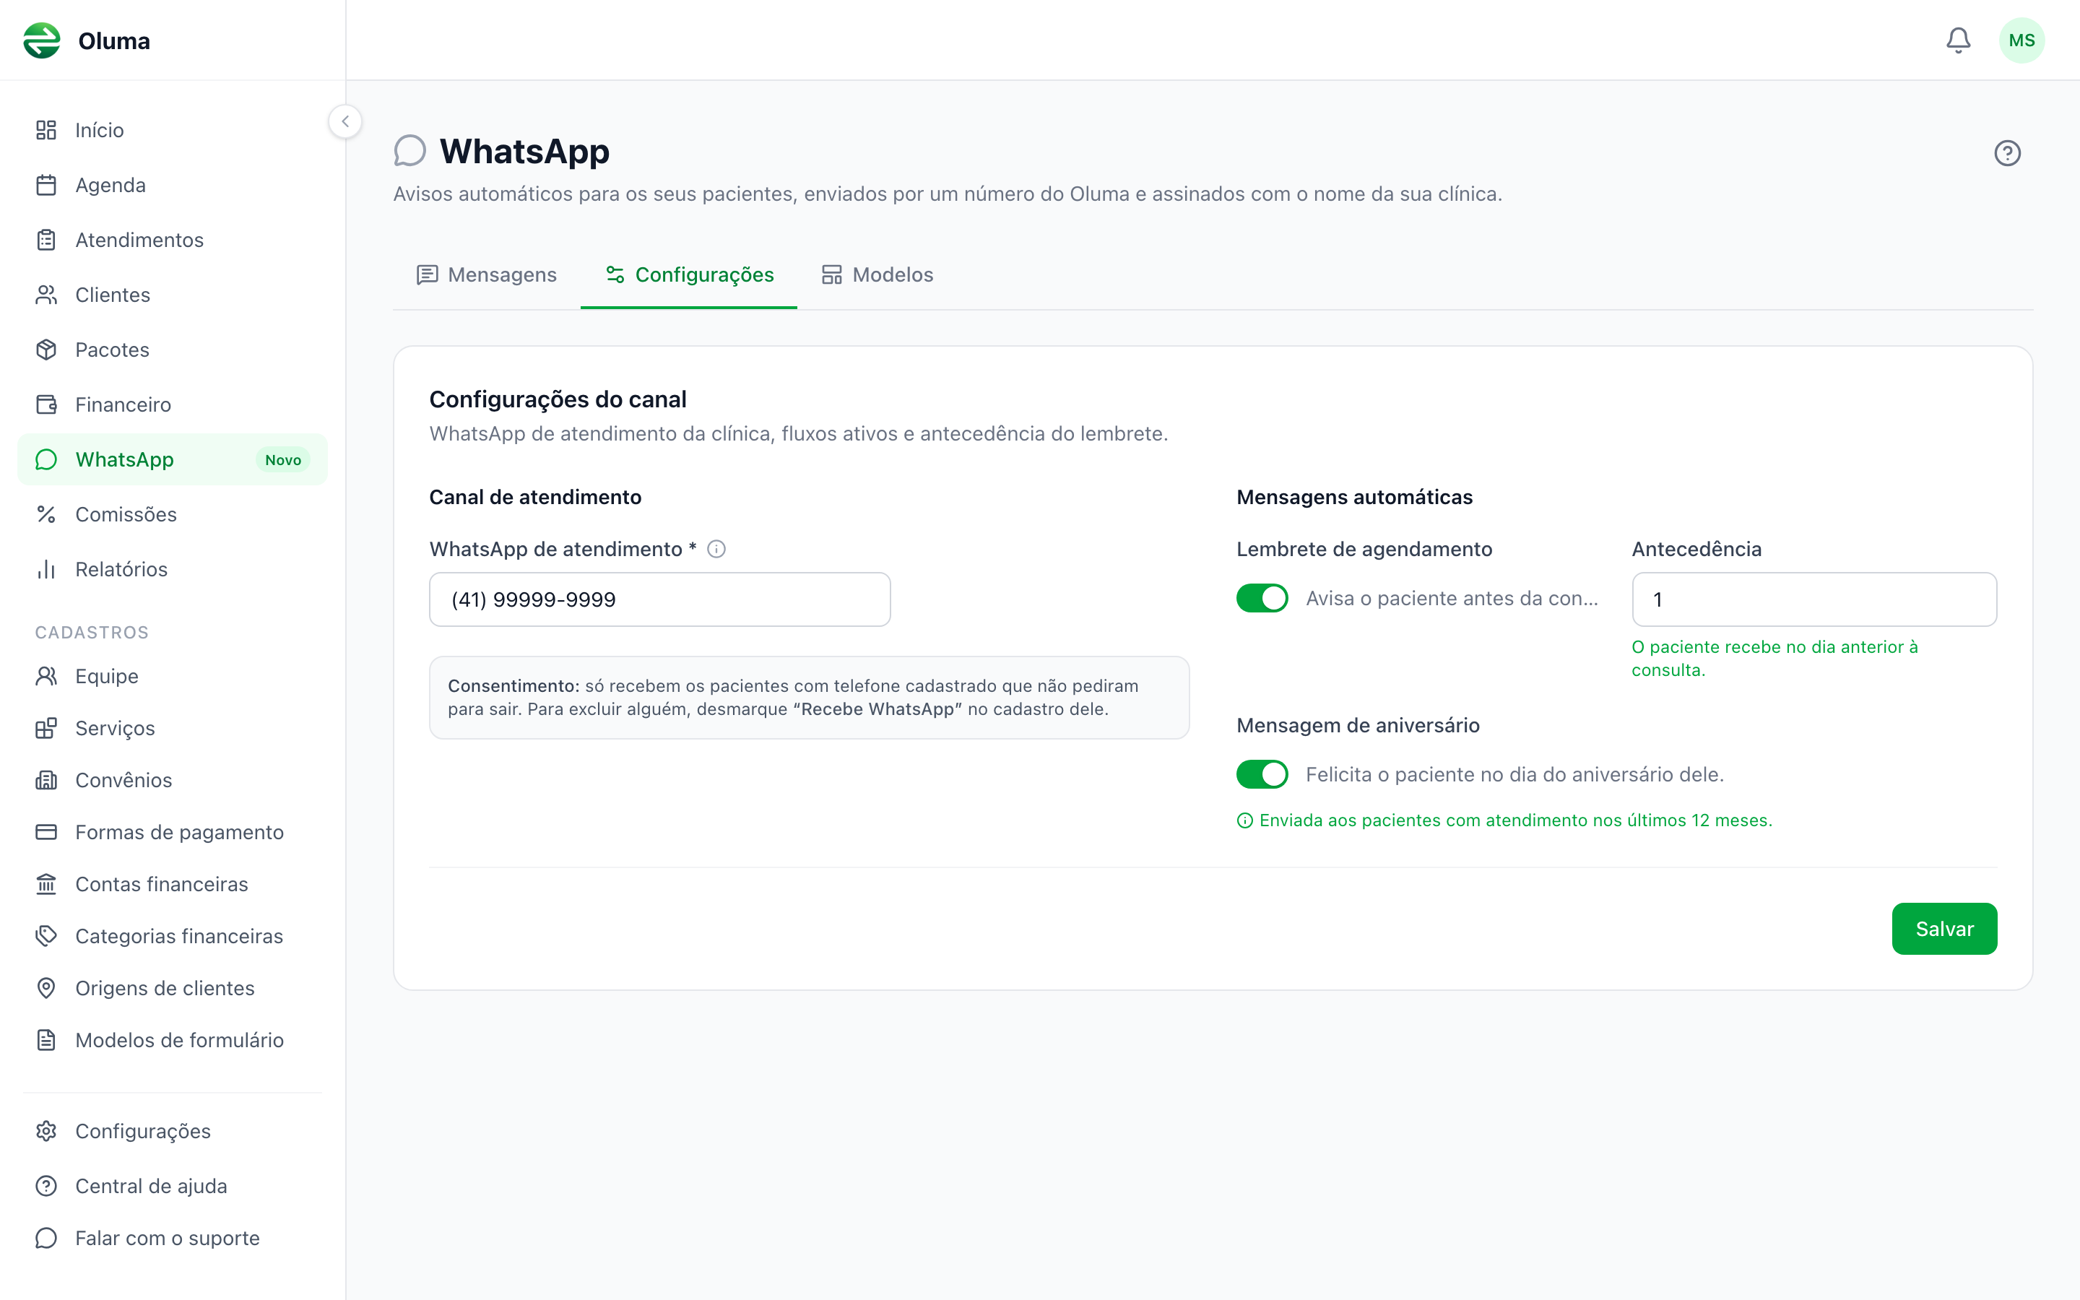
Task: Open notifications bell icon
Action: click(x=1958, y=40)
